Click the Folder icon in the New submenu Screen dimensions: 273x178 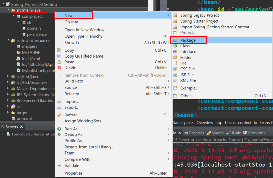coord(175,57)
